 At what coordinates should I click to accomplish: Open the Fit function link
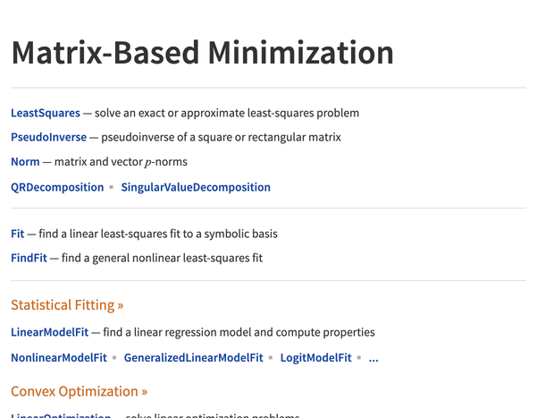click(x=18, y=234)
